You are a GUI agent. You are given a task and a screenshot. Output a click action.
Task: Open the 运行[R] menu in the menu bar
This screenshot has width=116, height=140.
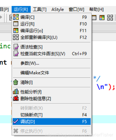[21, 9]
